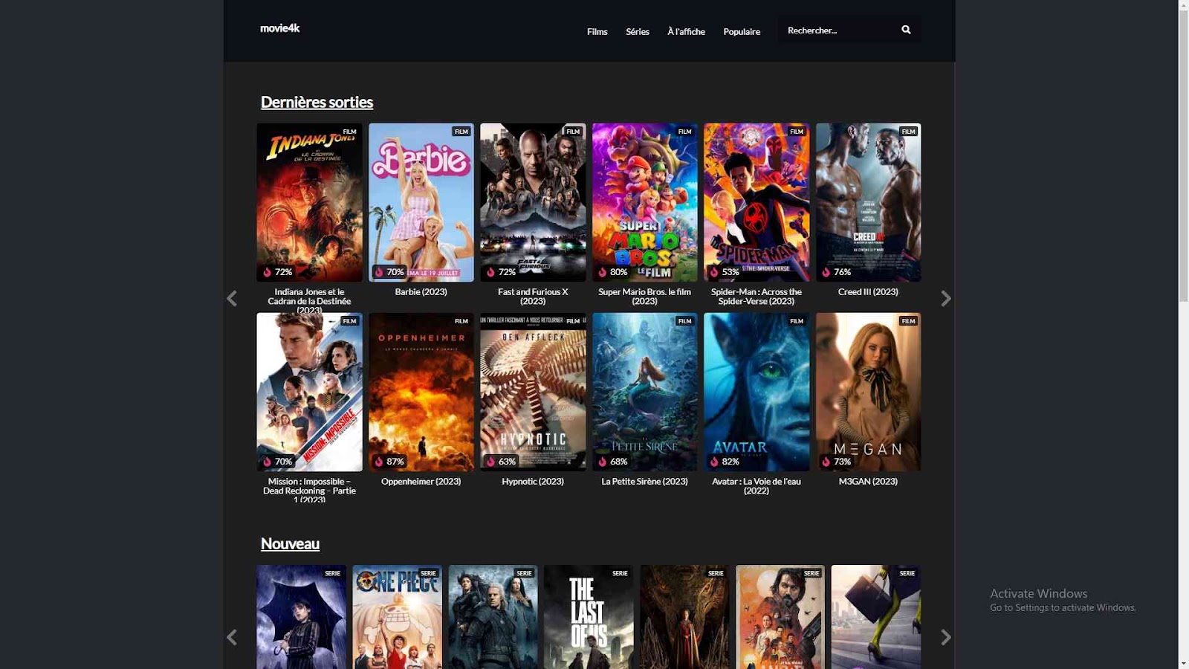The image size is (1189, 669).
Task: Open the 'Super Mario Bros. le film' title link
Action: 644,297
